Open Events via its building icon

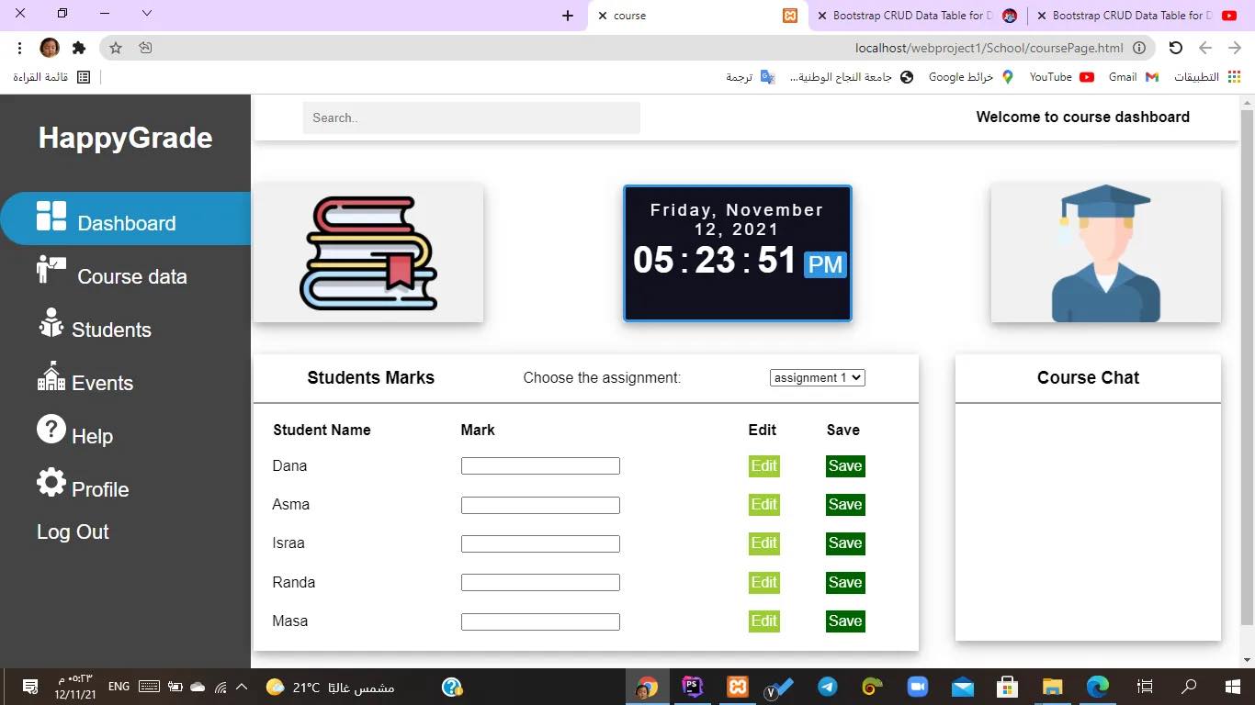coord(51,378)
